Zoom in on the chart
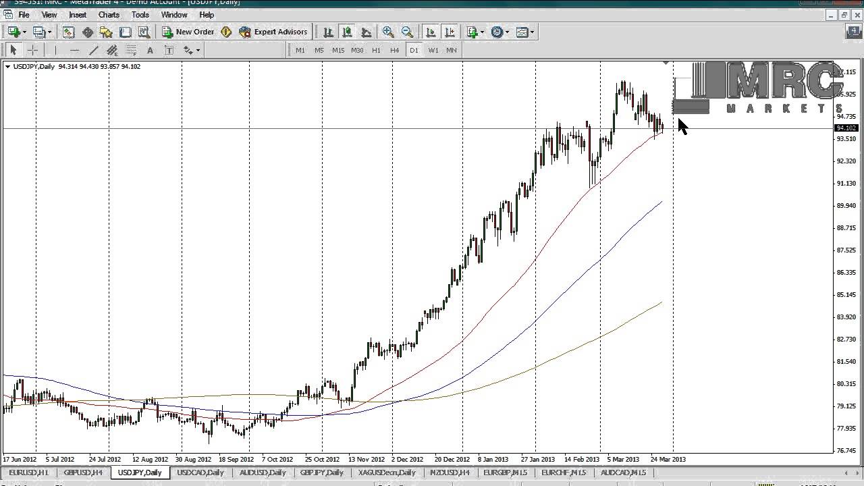This screenshot has width=864, height=486. (388, 32)
